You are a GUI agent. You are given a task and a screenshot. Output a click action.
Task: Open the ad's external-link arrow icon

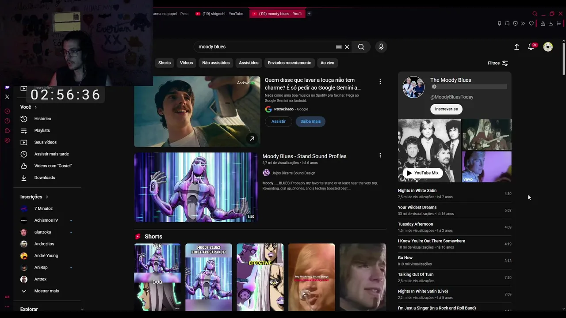click(252, 139)
